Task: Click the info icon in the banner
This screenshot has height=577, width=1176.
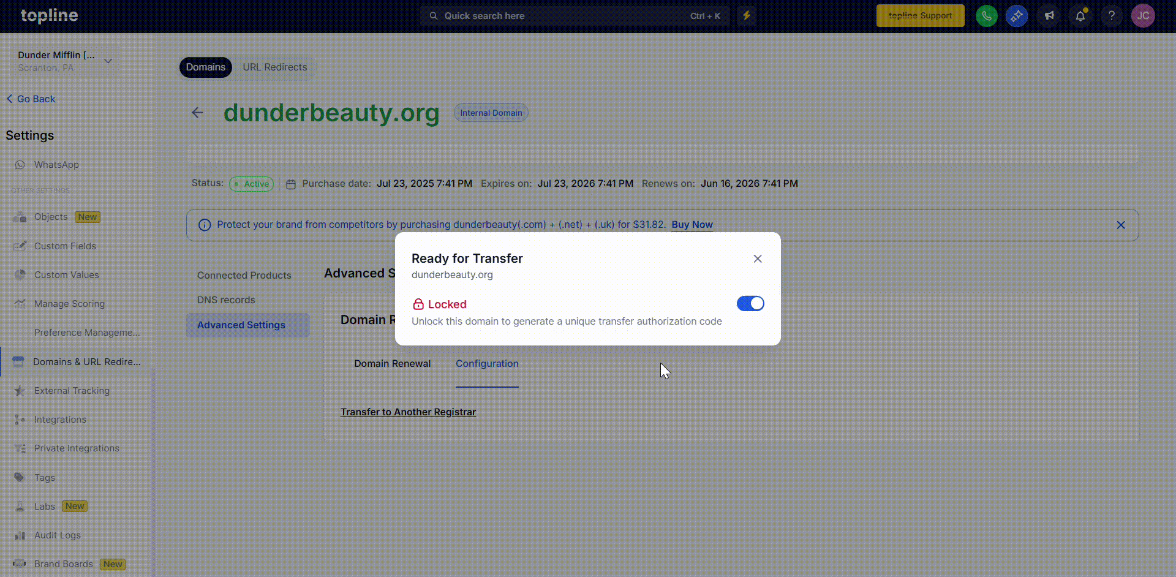Action: 205,225
